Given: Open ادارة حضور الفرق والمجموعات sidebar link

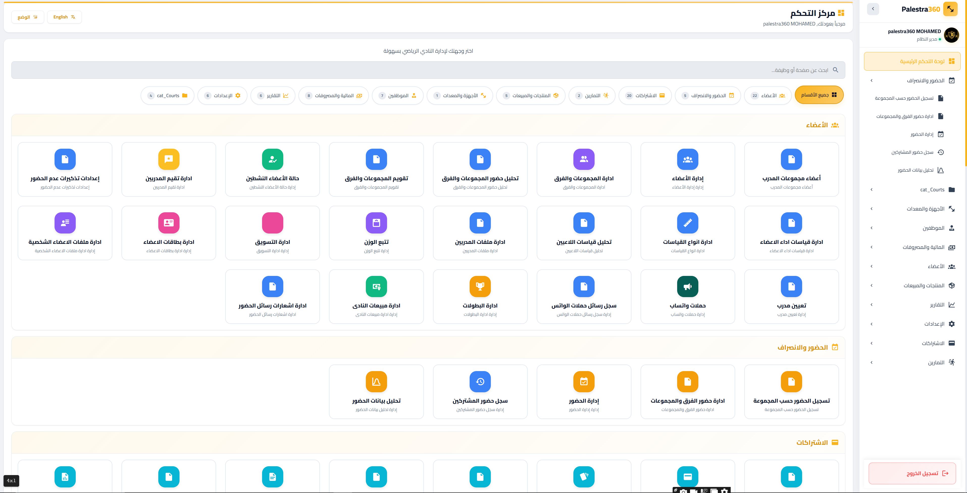Looking at the screenshot, I should coord(910,116).
